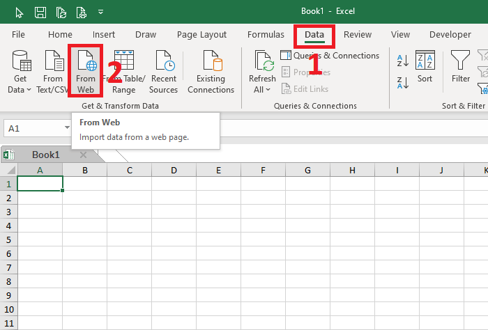The width and height of the screenshot is (488, 330).
Task: Select column I header
Action: 397,171
